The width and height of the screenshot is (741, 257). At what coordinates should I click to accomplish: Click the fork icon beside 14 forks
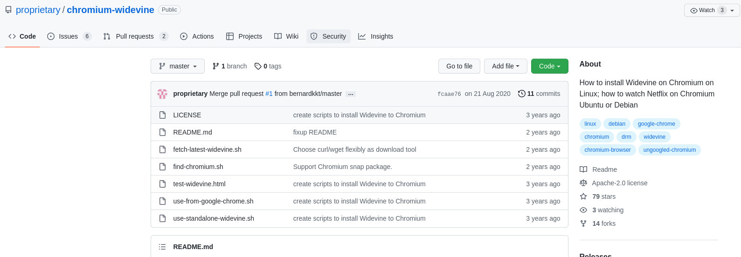click(x=583, y=223)
